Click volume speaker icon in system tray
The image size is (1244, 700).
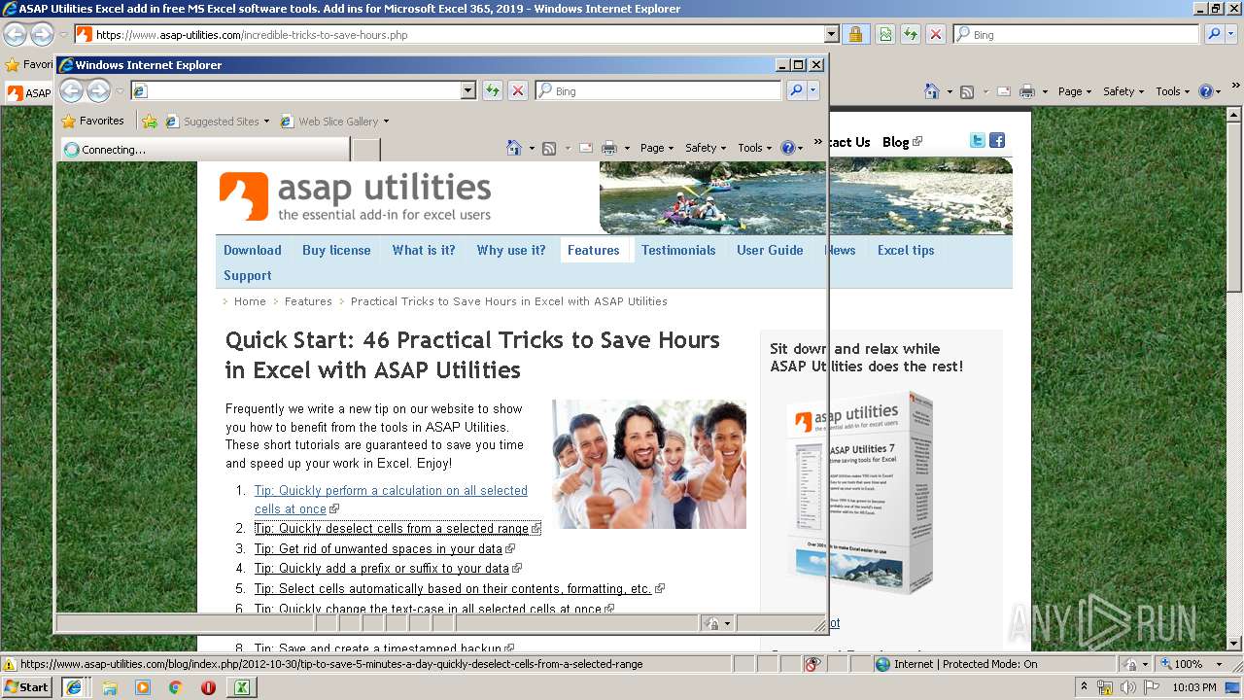tap(1127, 687)
